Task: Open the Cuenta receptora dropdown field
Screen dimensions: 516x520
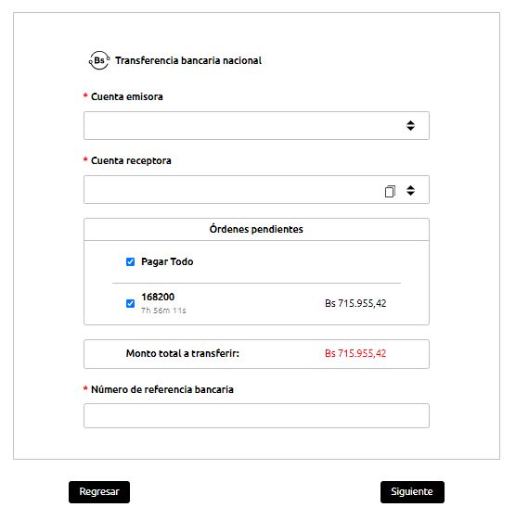Action: (x=256, y=190)
